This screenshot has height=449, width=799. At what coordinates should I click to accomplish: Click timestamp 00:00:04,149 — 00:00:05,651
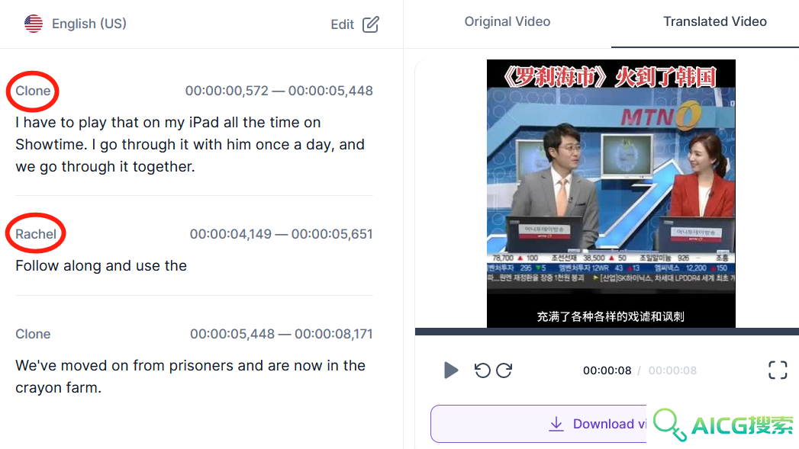click(282, 234)
